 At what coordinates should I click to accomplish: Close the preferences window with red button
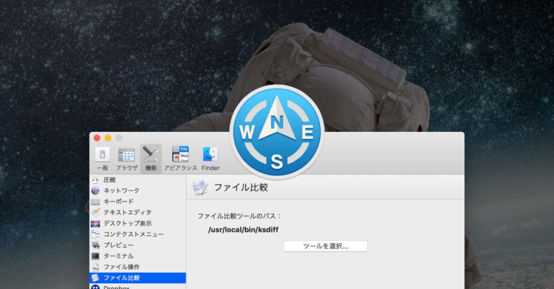tap(97, 138)
